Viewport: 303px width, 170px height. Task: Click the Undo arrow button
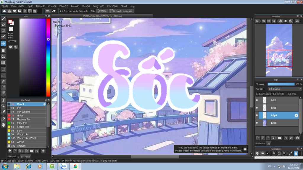(48, 11)
